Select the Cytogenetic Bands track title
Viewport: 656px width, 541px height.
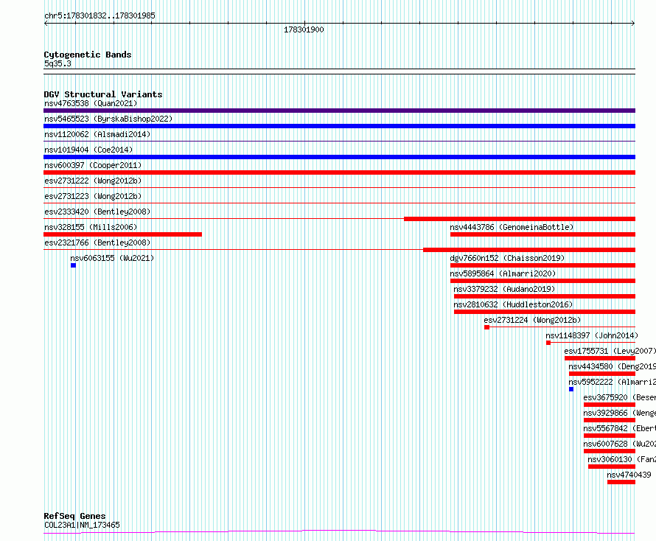click(88, 55)
